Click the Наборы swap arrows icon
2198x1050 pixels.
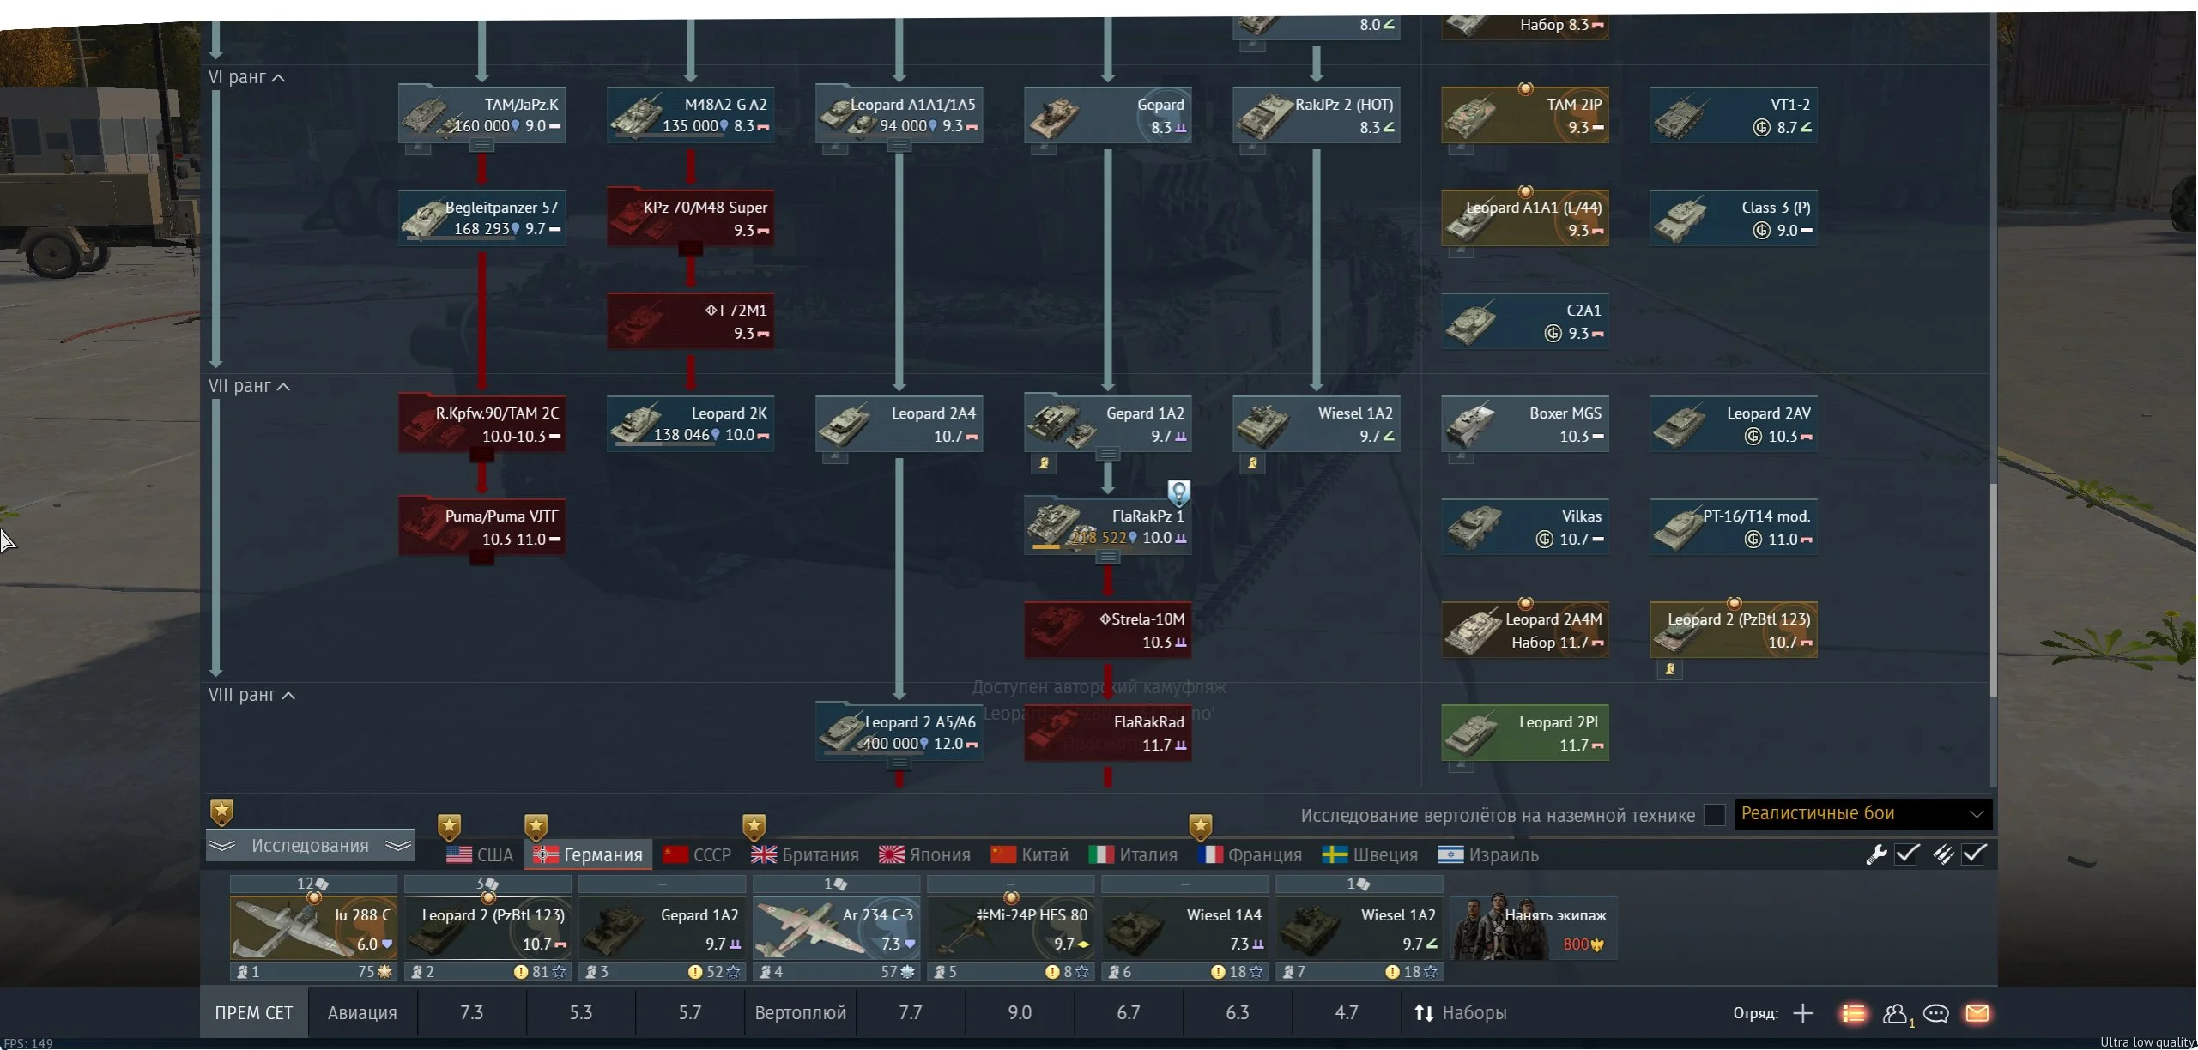pyautogui.click(x=1424, y=1014)
